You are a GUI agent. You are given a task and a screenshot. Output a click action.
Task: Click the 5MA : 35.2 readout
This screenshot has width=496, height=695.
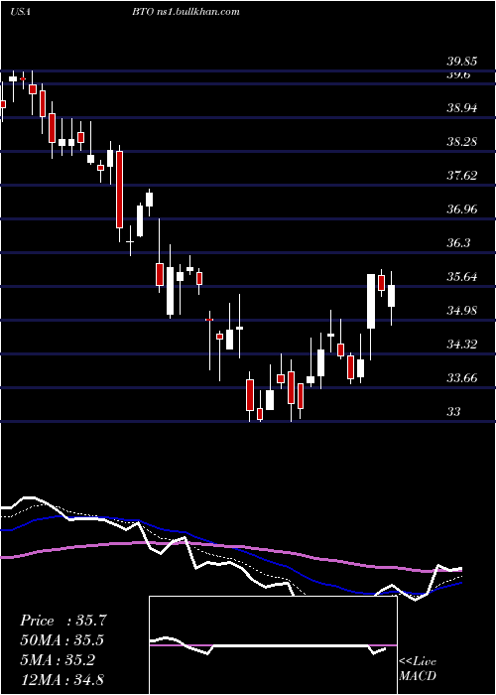pos(58,660)
